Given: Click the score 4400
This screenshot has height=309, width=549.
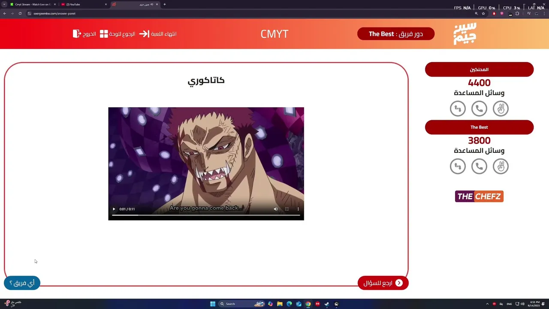Looking at the screenshot, I should (479, 83).
